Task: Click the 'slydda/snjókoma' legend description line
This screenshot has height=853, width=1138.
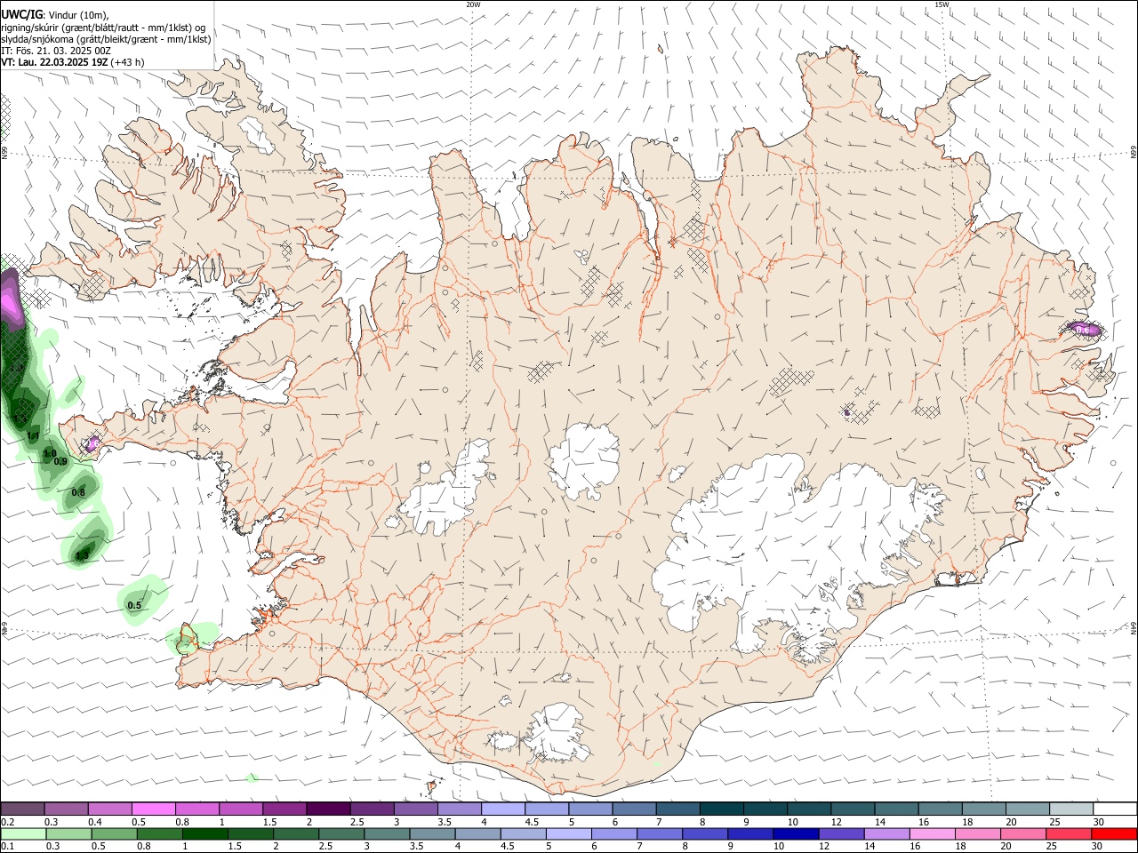Action: (x=106, y=39)
